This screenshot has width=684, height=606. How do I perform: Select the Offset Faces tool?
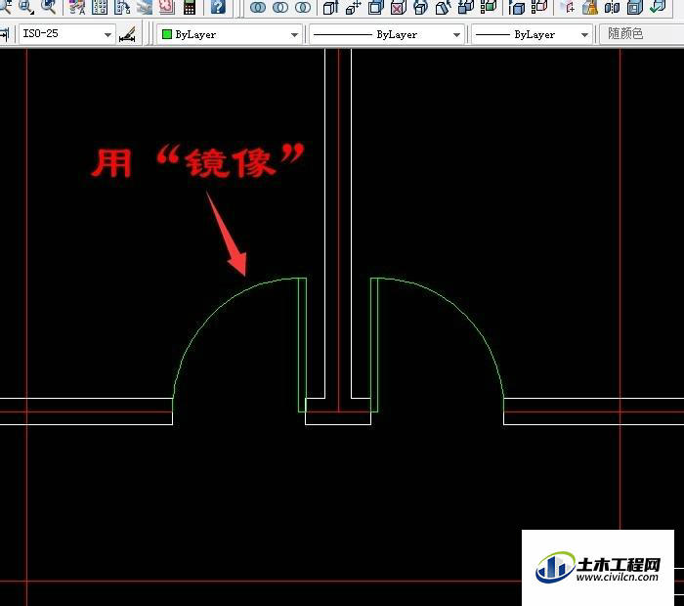(x=375, y=7)
